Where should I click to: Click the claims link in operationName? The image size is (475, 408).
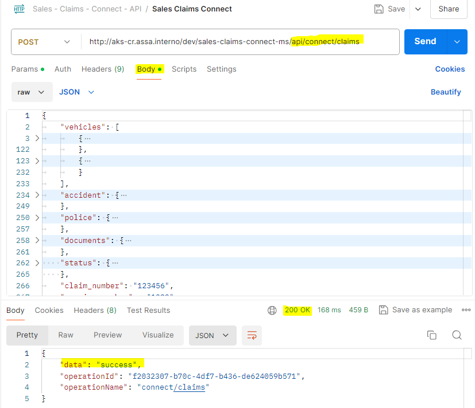[190, 387]
